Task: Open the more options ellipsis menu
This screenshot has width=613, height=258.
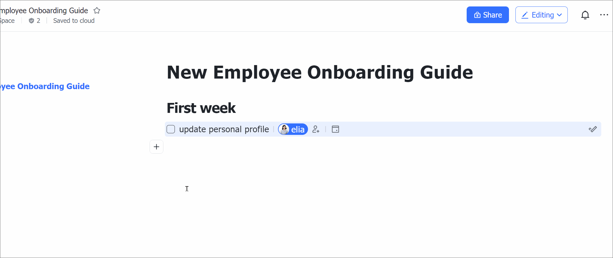Action: [604, 15]
